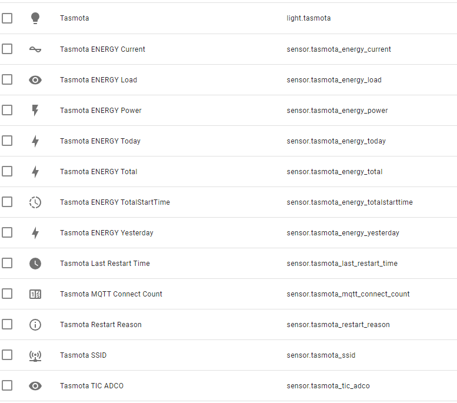Click the flash icon for ENERGY Power
The image size is (457, 403).
click(x=35, y=111)
